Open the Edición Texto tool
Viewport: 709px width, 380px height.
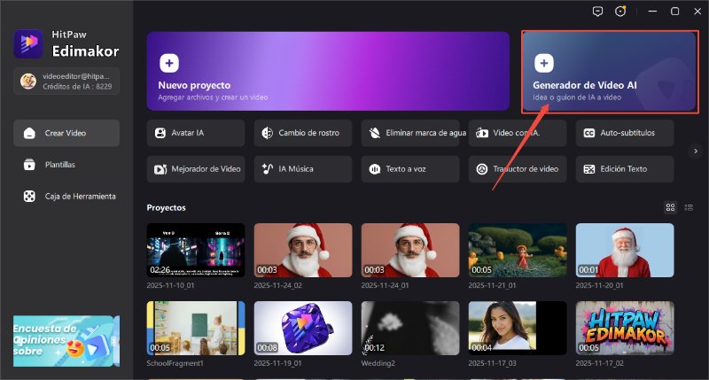click(625, 169)
